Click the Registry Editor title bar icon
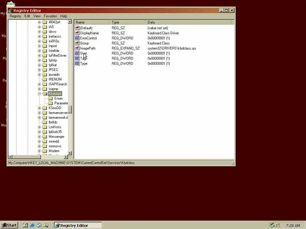Viewport: 306px width, 229px height. [10, 10]
